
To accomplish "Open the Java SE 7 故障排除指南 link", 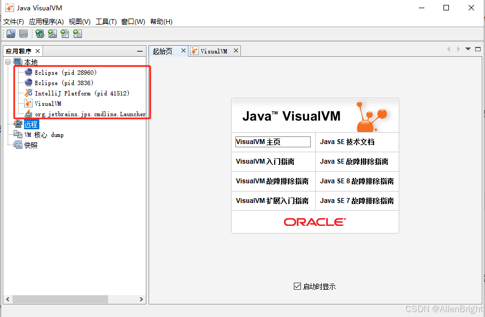I will (357, 201).
